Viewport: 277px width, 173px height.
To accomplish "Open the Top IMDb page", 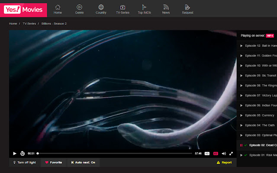I will click(x=144, y=10).
